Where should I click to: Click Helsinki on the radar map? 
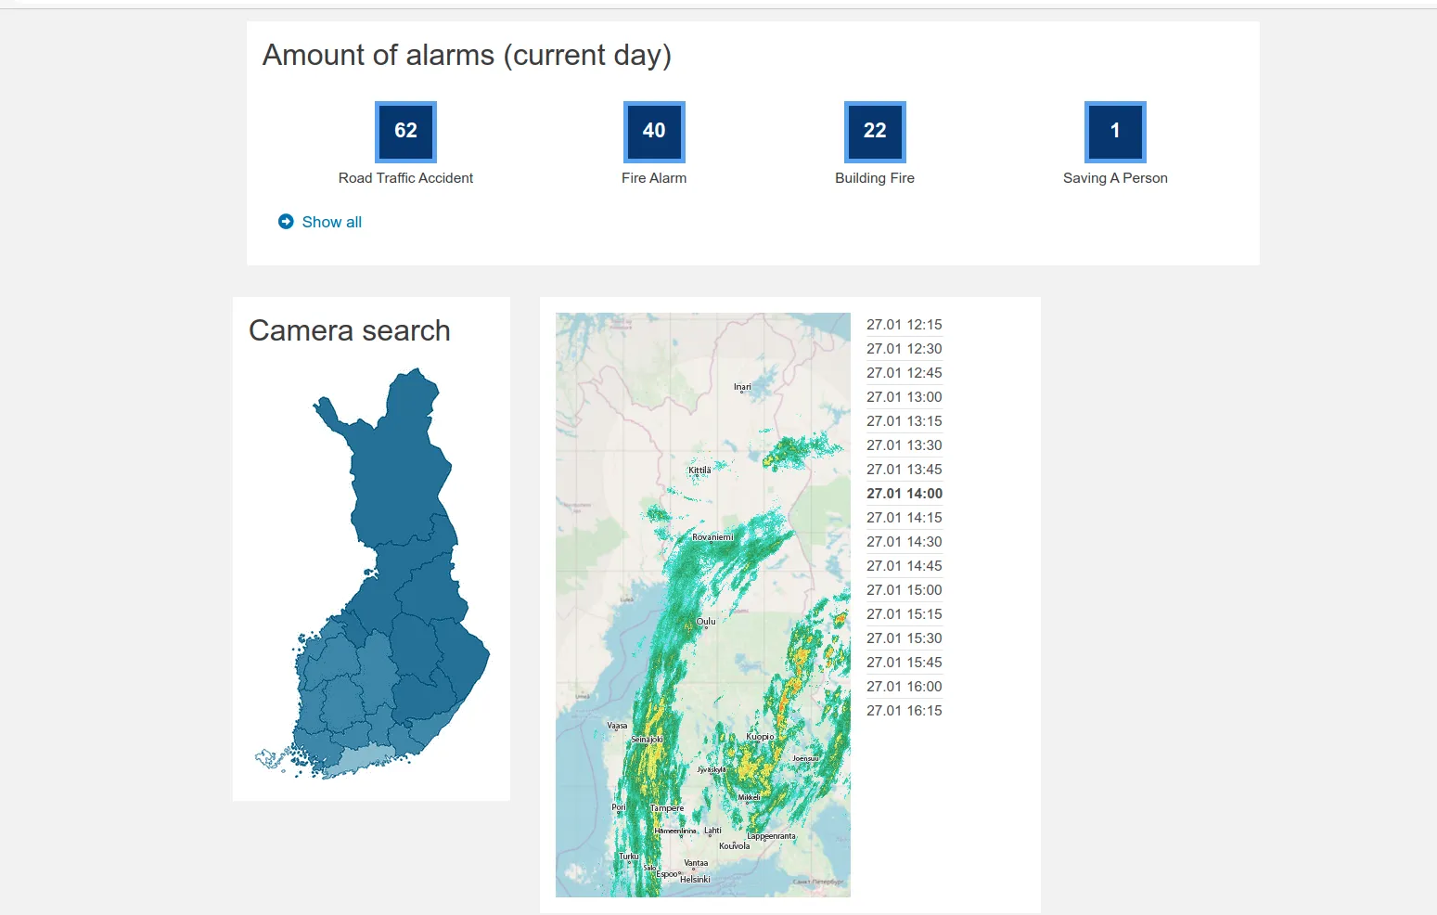click(x=695, y=879)
